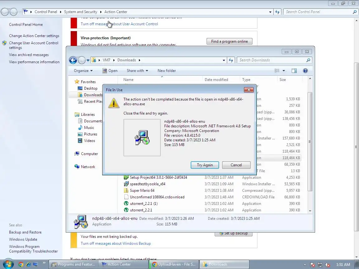Click Try Again in File In Use dialog
Screen dimensions: 359x269
click(x=205, y=165)
